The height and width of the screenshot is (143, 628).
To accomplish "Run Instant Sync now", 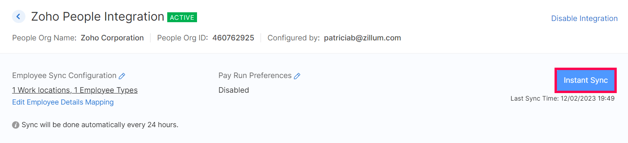I will 585,80.
